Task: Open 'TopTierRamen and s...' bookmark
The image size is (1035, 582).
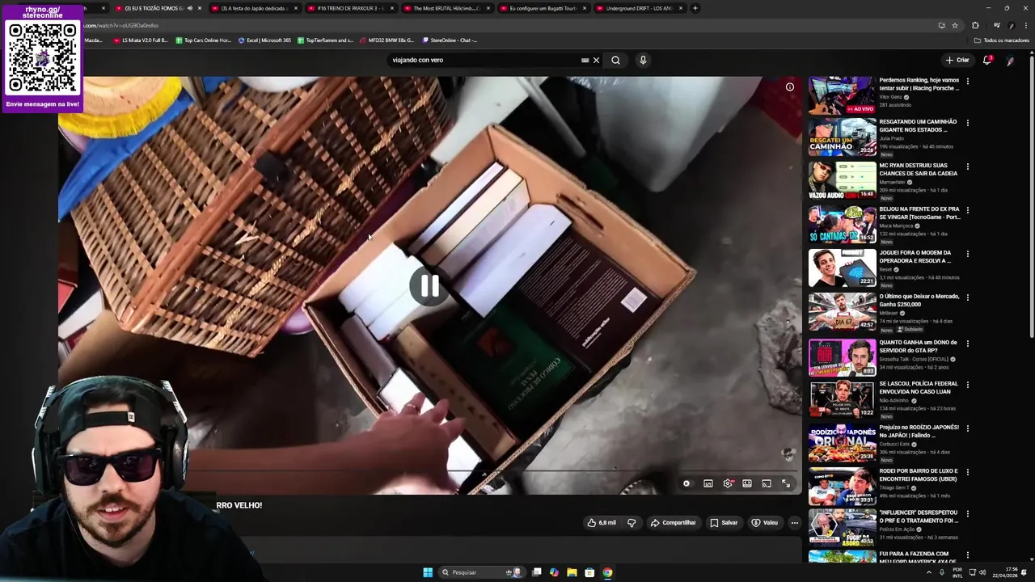Action: pos(325,40)
